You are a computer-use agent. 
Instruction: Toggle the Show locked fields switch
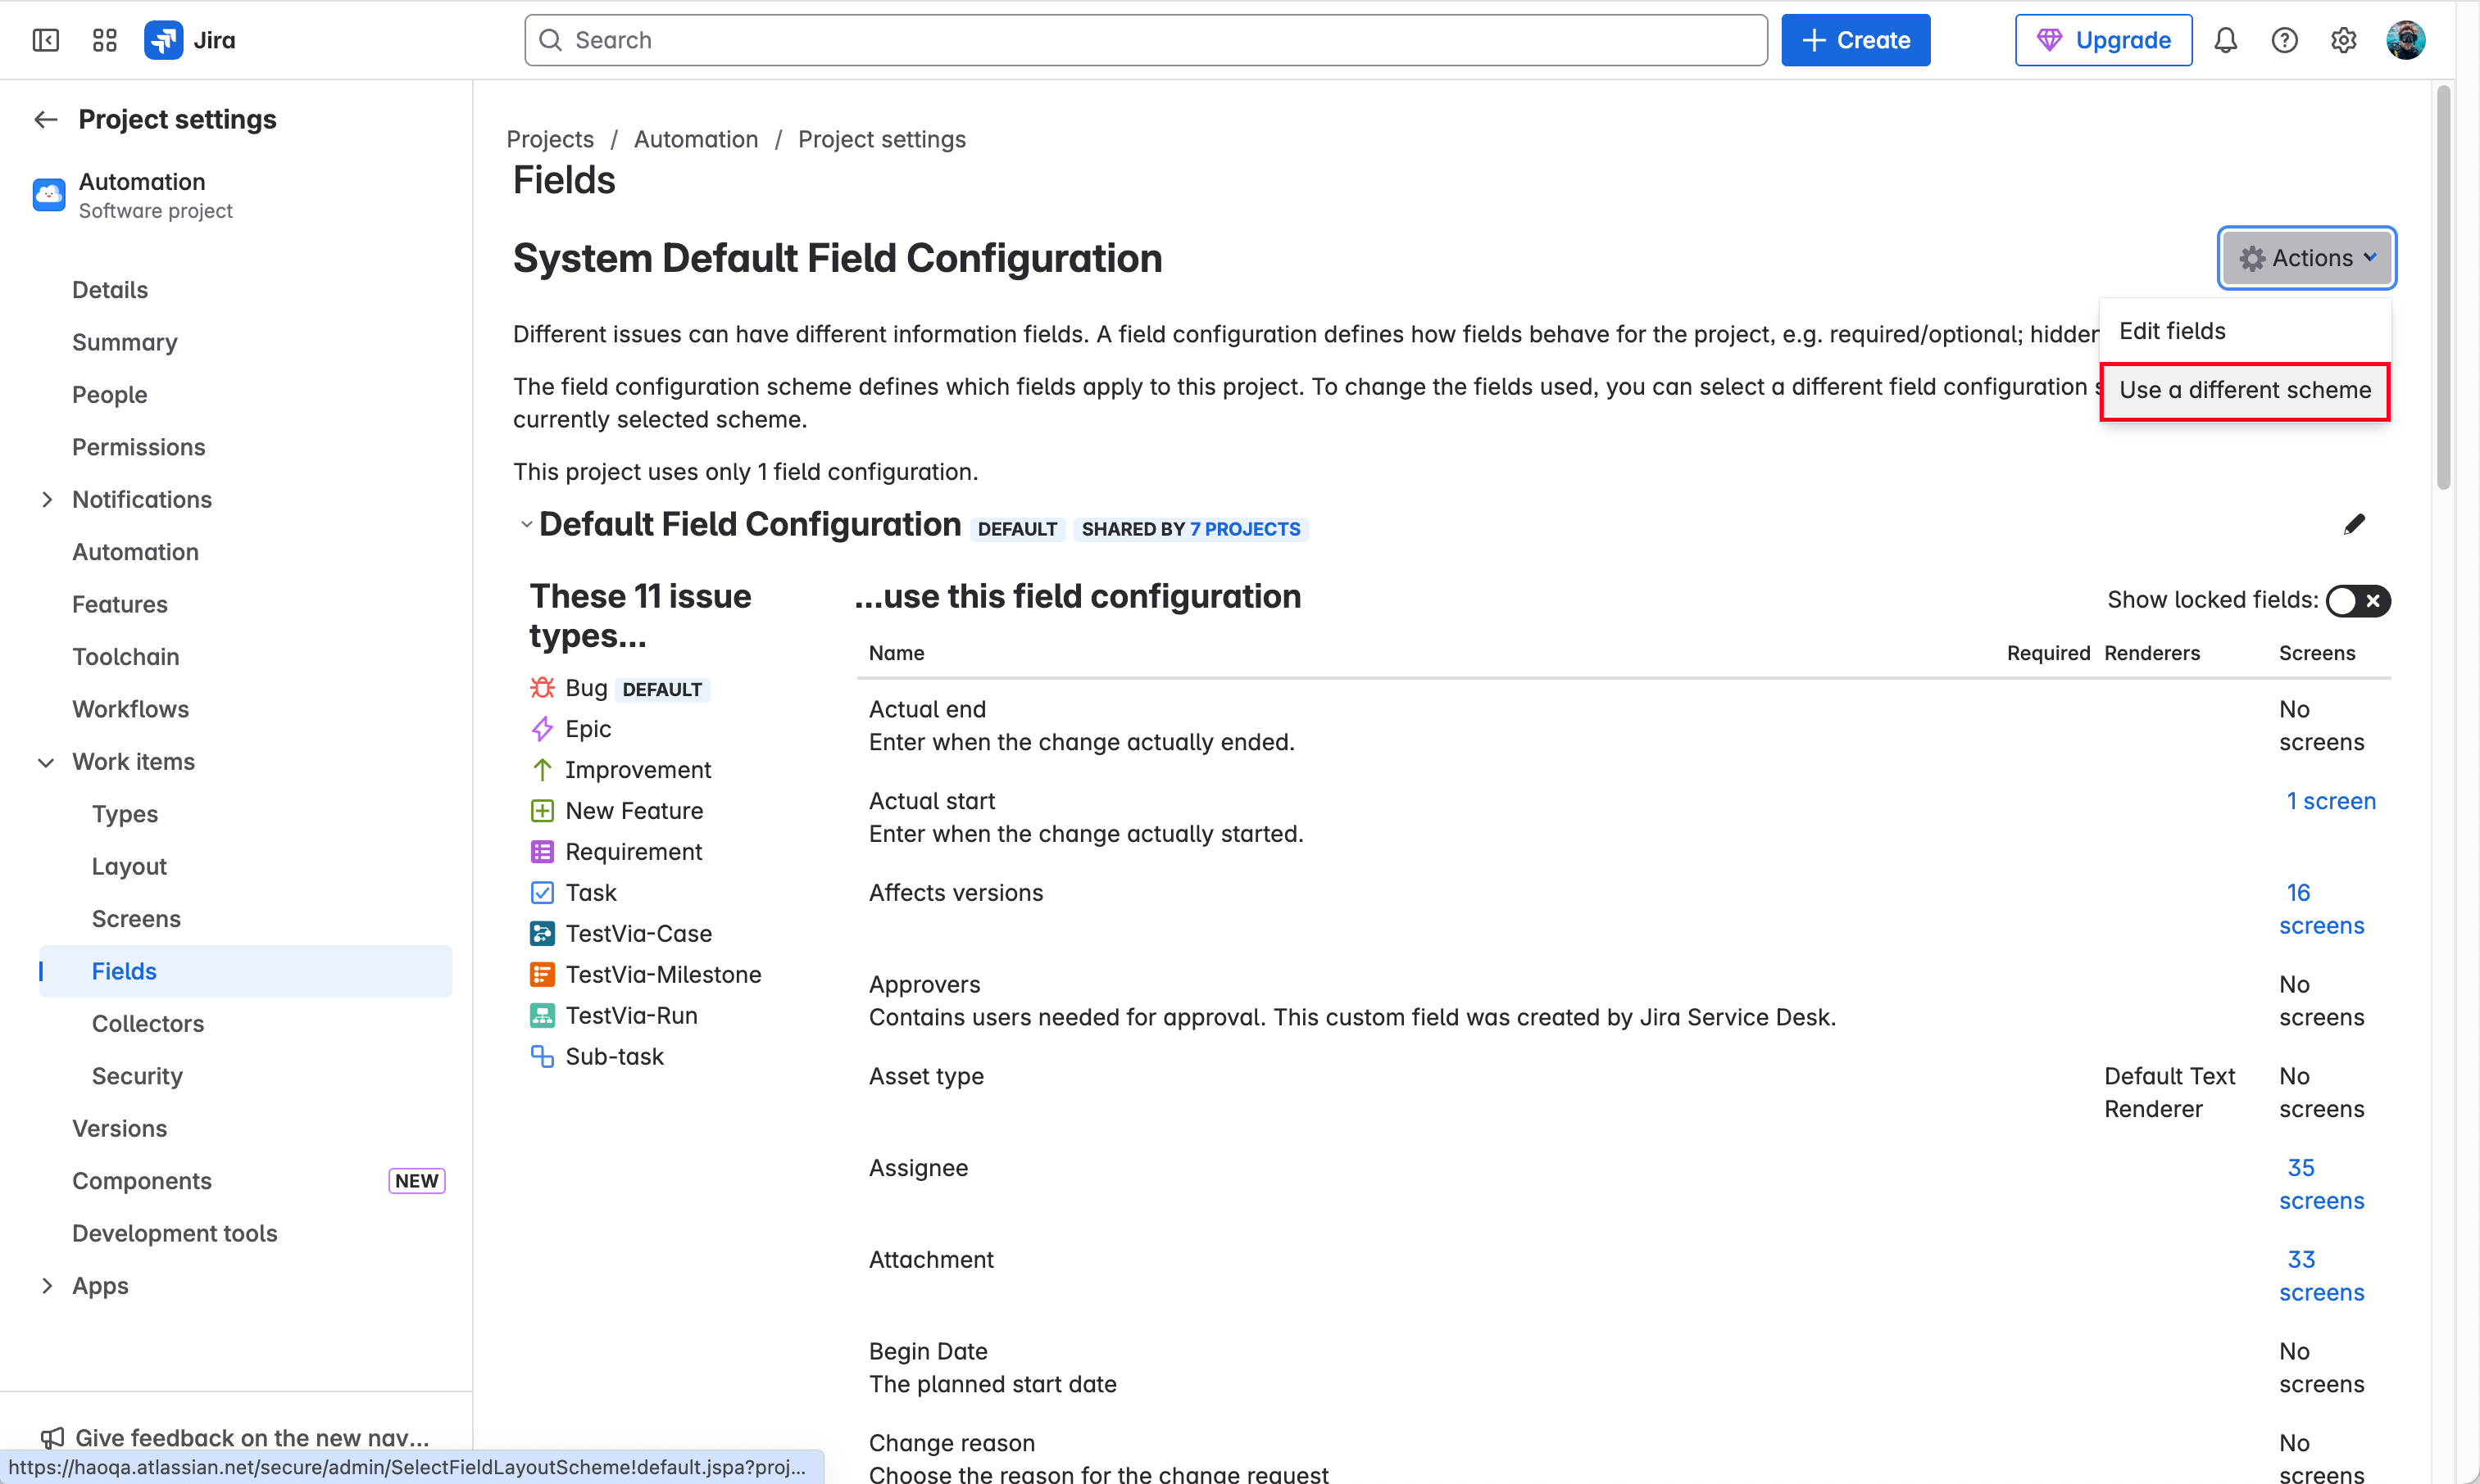point(2357,600)
